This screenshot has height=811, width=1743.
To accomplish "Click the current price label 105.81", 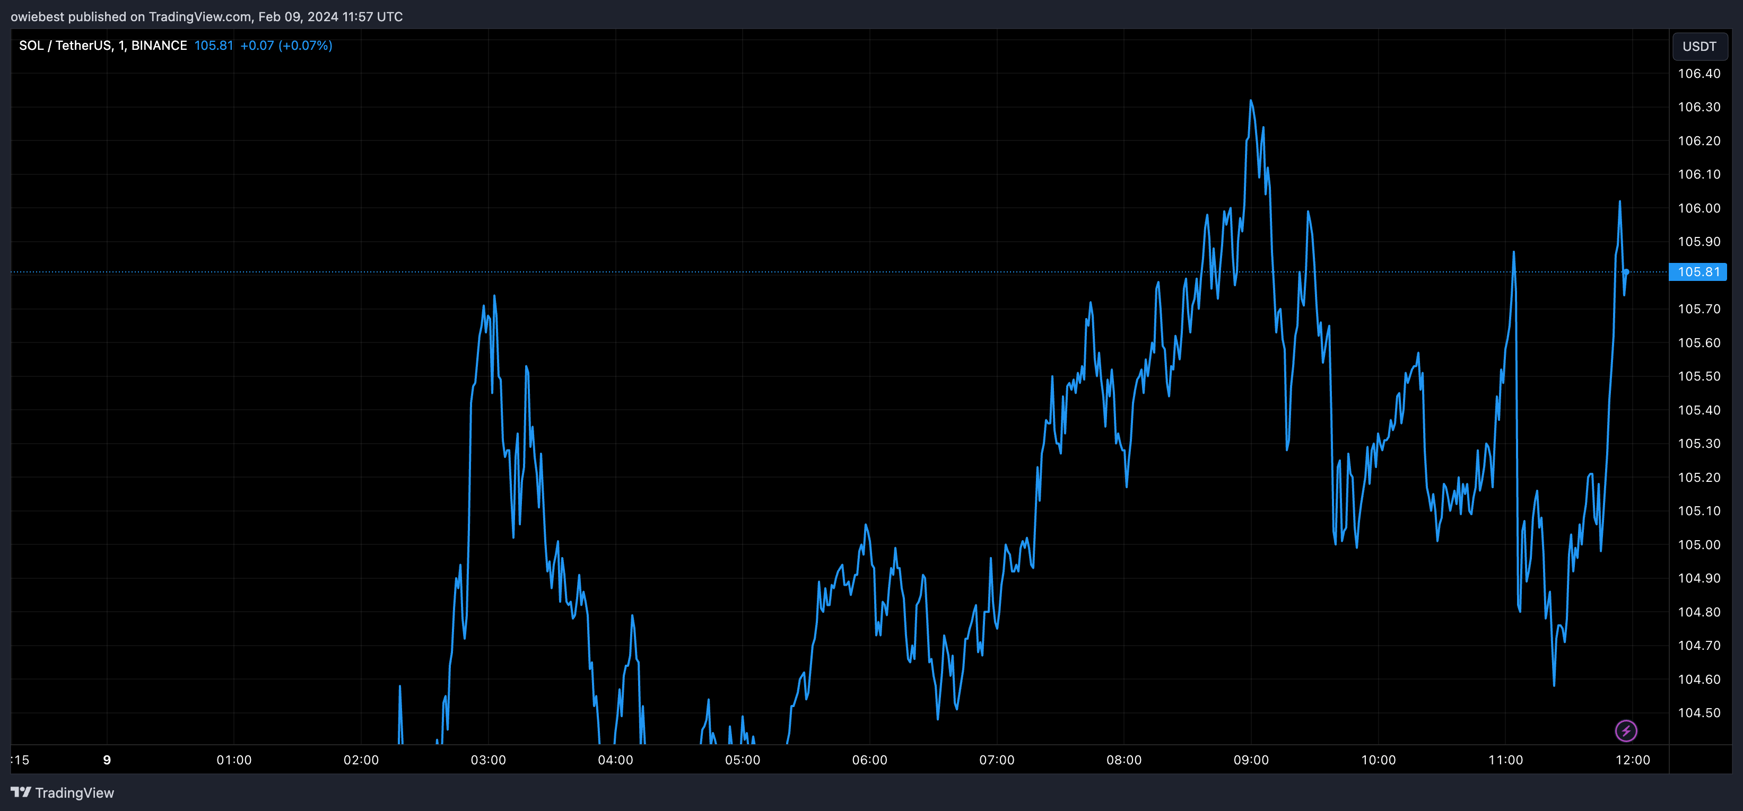I will 1698,272.
